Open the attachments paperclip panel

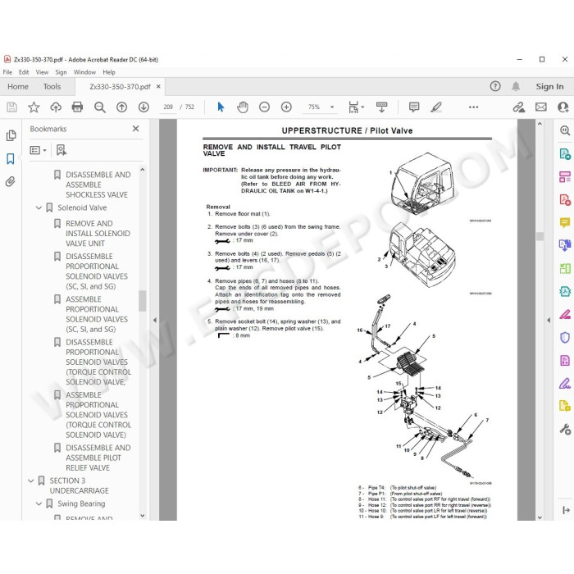pyautogui.click(x=10, y=181)
